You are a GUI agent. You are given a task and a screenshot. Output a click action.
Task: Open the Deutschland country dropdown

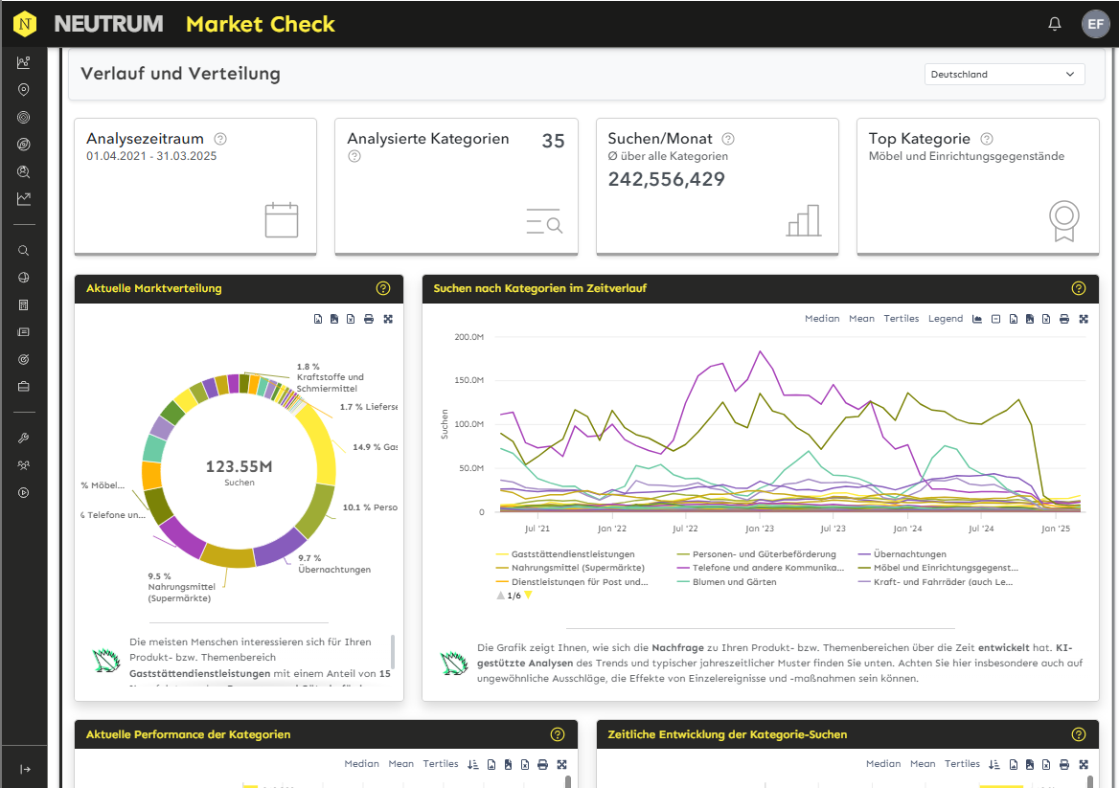point(1004,74)
